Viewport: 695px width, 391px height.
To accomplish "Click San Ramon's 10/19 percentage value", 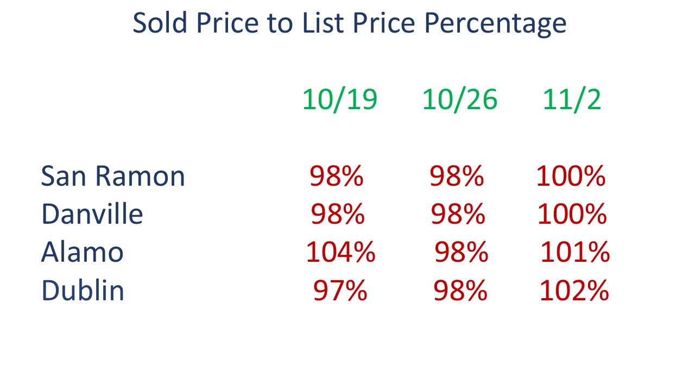I will coord(337,176).
